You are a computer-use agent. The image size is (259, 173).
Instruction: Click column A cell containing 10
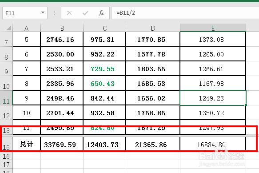click(26, 113)
